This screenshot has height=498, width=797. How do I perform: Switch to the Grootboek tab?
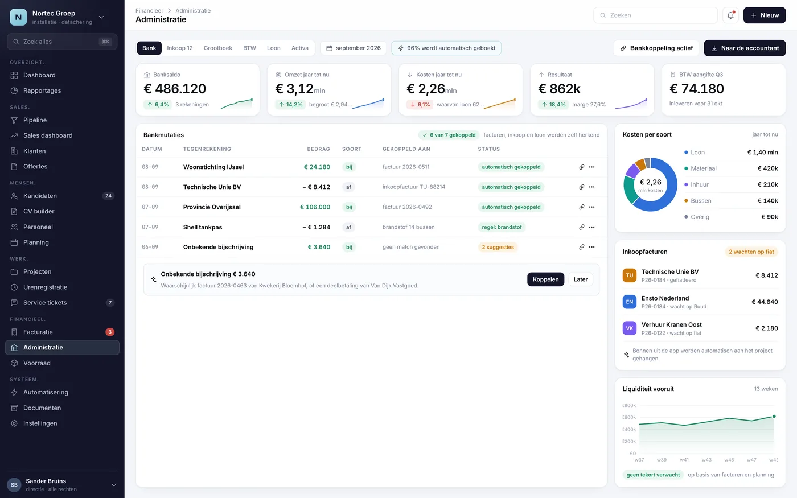point(218,48)
